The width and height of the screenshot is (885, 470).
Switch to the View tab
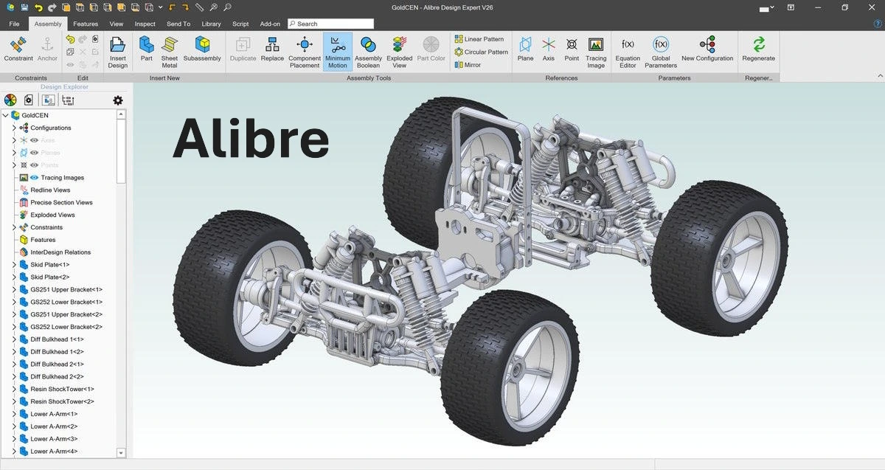pos(117,24)
